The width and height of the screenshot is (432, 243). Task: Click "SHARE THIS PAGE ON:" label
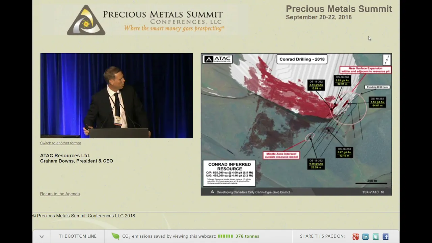pyautogui.click(x=322, y=236)
